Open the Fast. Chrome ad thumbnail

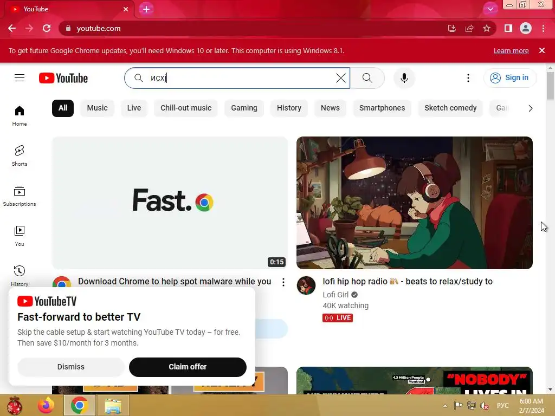coord(170,203)
